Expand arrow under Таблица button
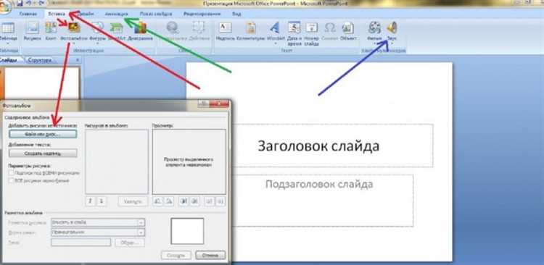The width and height of the screenshot is (544, 265). point(8,43)
